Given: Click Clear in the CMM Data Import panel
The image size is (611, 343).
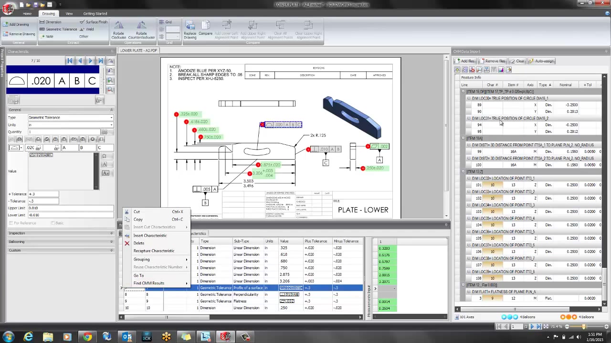Looking at the screenshot, I should (518, 61).
